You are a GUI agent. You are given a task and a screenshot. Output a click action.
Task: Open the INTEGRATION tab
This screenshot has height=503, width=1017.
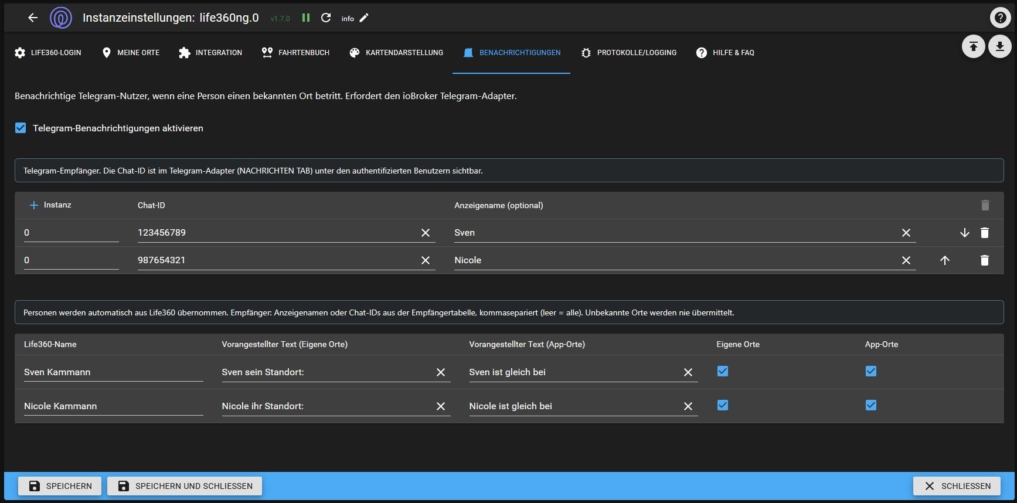pos(210,53)
